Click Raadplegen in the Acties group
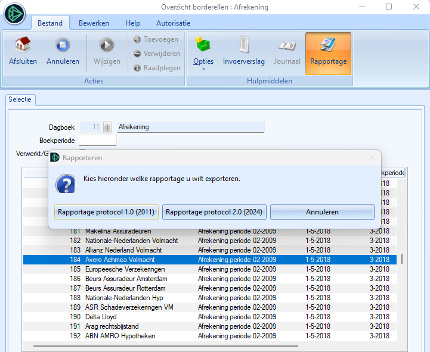This screenshot has height=352, width=430. (x=157, y=68)
